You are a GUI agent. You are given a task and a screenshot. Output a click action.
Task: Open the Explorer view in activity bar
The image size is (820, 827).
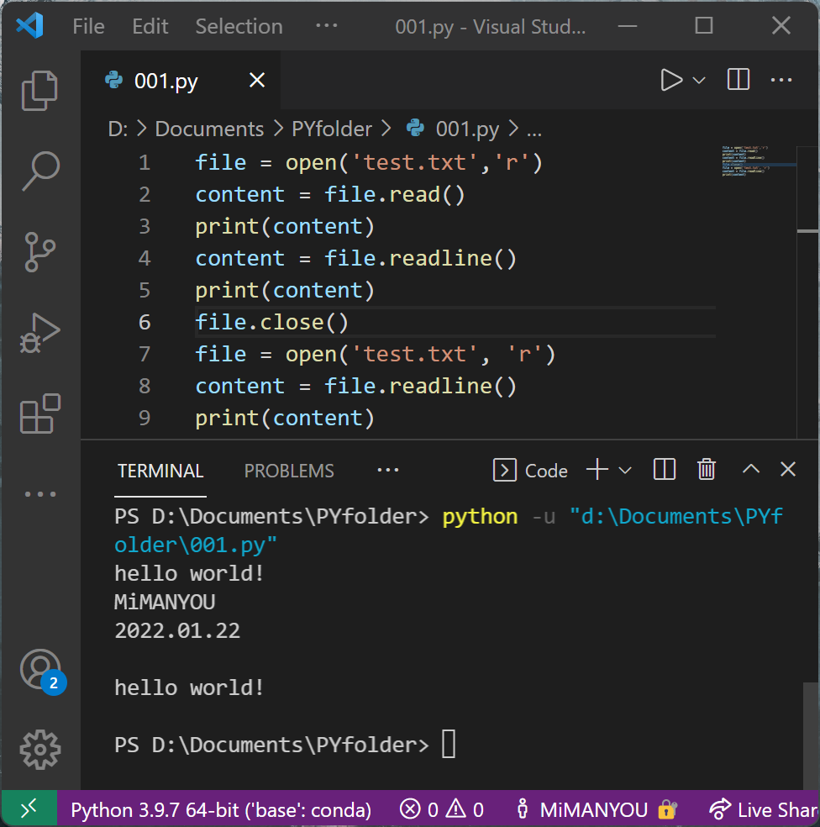point(39,90)
